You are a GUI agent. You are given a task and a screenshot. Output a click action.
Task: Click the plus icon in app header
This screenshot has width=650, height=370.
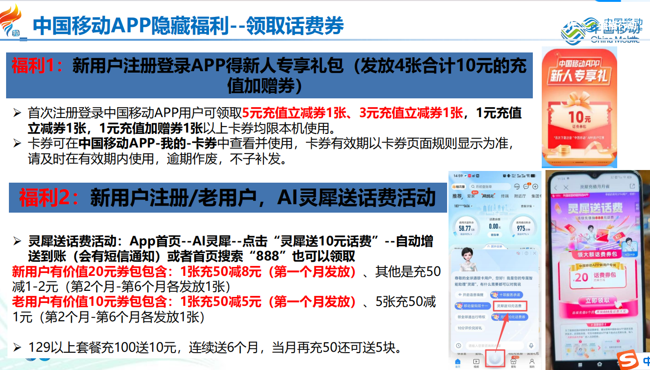(535, 186)
